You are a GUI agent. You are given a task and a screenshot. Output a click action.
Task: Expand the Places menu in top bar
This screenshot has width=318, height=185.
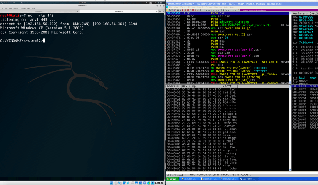(x=16, y=3)
